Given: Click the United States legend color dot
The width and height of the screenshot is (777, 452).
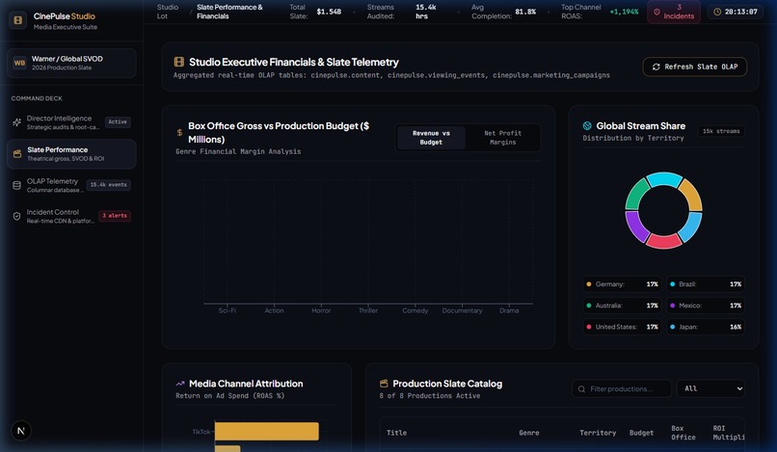Looking at the screenshot, I should [589, 327].
